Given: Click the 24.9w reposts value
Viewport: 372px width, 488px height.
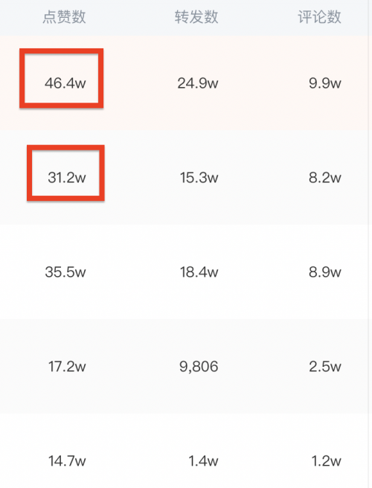Looking at the screenshot, I should point(198,83).
